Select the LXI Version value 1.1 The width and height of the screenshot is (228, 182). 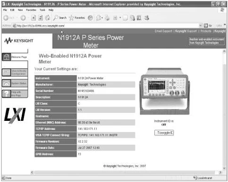(80, 110)
